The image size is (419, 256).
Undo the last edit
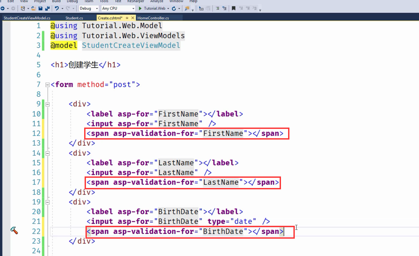pos(57,8)
